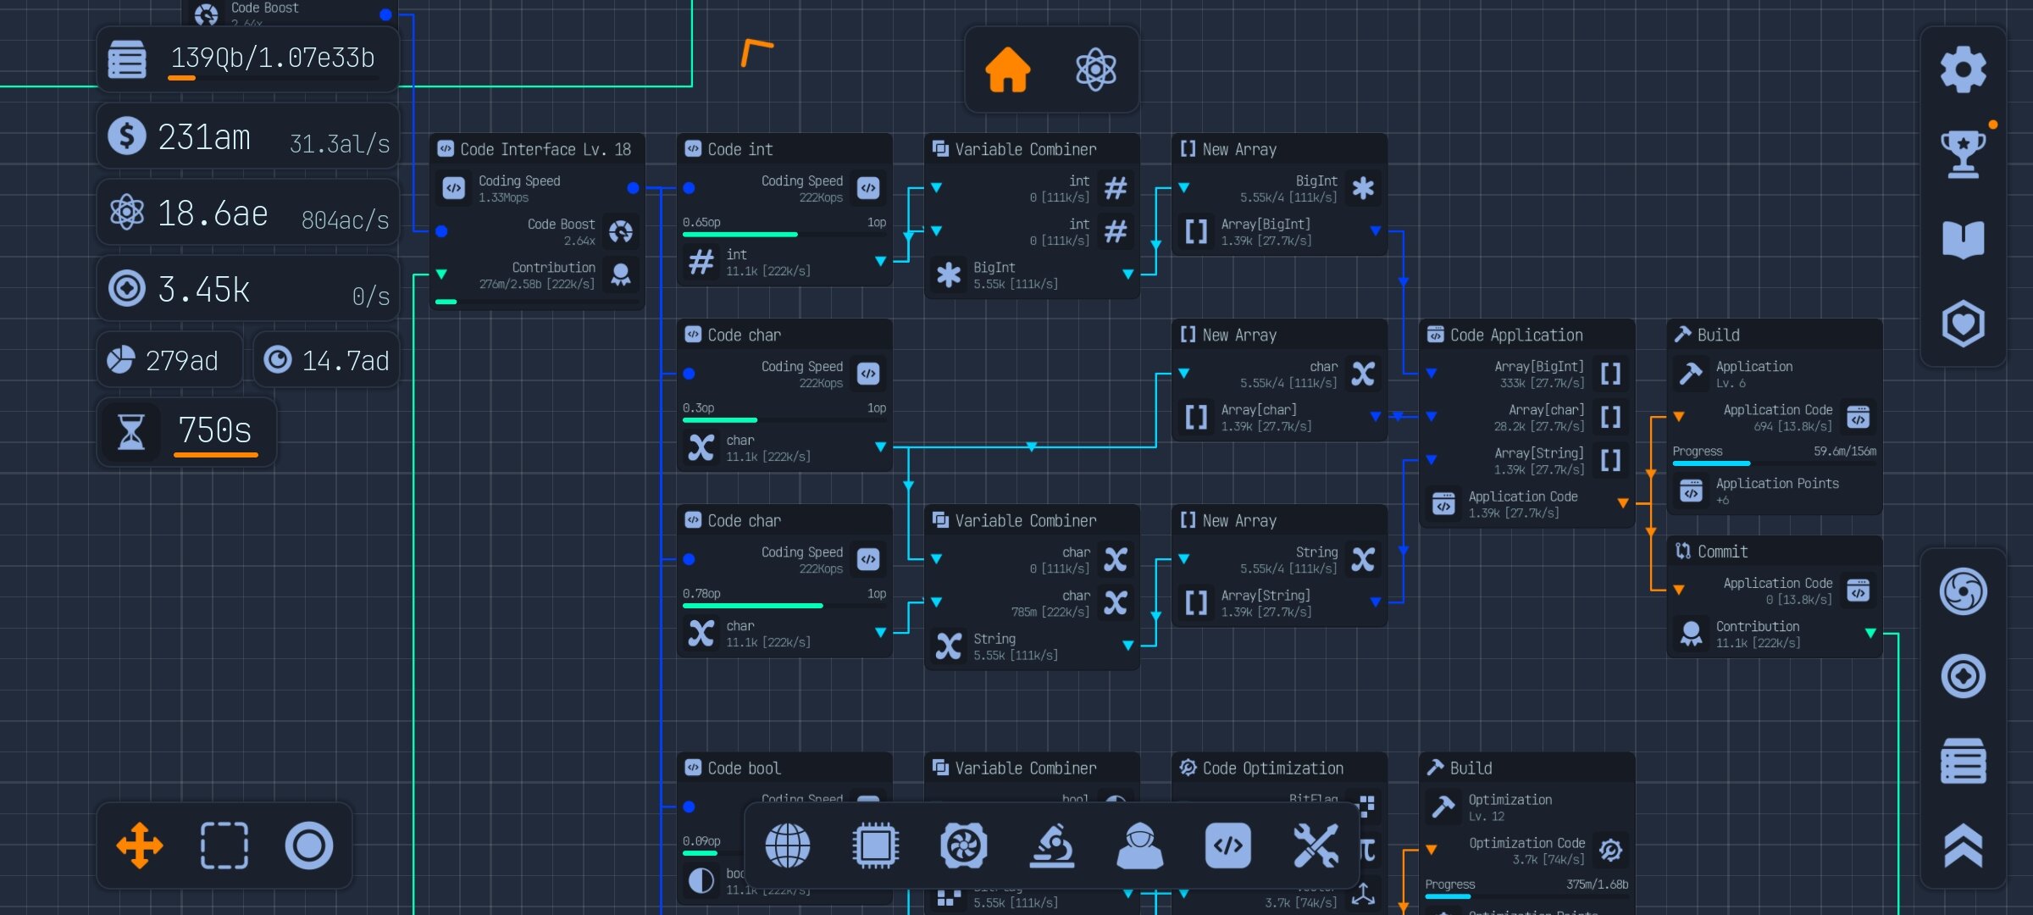Screen dimensions: 2033x915
Task: Select the hacker figure icon in the bottom toolbar
Action: click(x=1139, y=846)
